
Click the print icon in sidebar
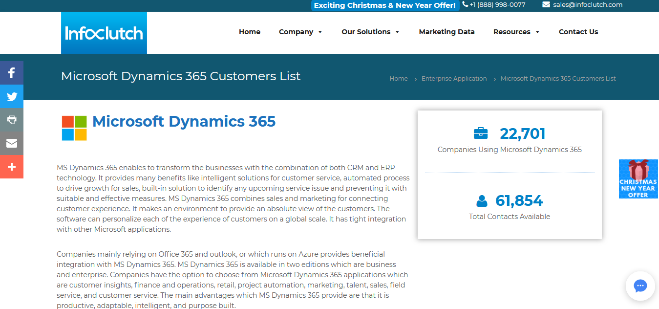12,120
